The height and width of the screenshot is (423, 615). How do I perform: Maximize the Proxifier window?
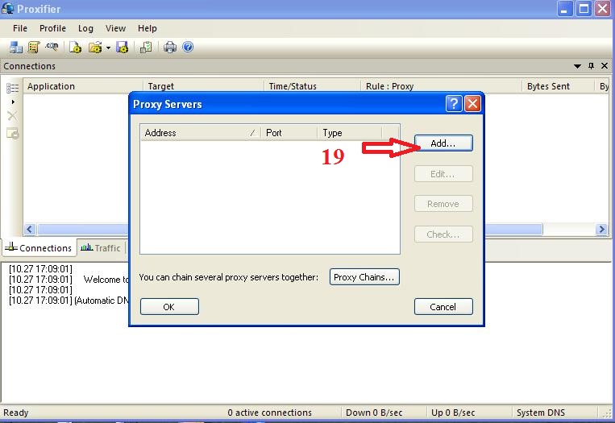click(584, 9)
